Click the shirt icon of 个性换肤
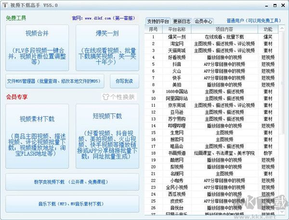289x220 pixels. [106, 97]
